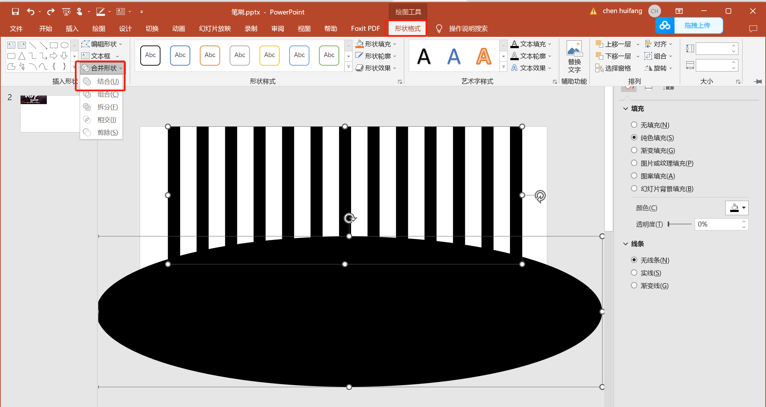This screenshot has height=407, width=766.
Task: Select the triangle shape in the shapes gallery
Action: [x=22, y=56]
